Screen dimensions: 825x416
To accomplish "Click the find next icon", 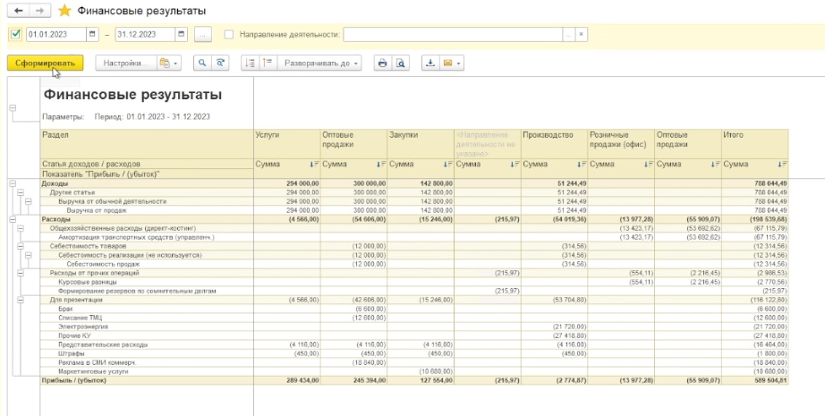I will 220,64.
